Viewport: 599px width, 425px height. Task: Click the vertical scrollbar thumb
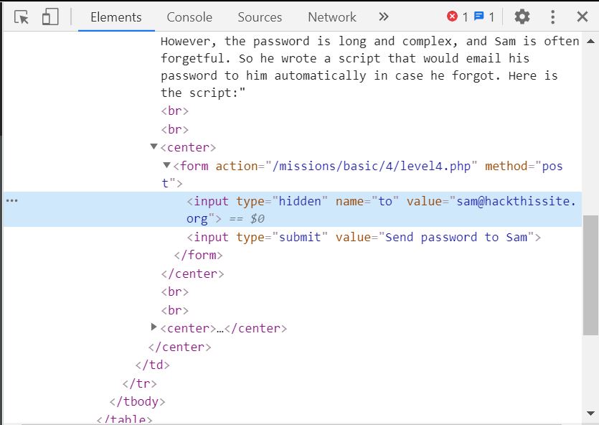[590, 275]
